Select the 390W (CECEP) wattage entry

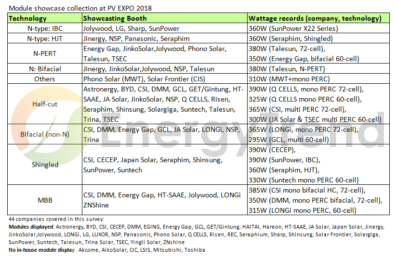(x=273, y=149)
